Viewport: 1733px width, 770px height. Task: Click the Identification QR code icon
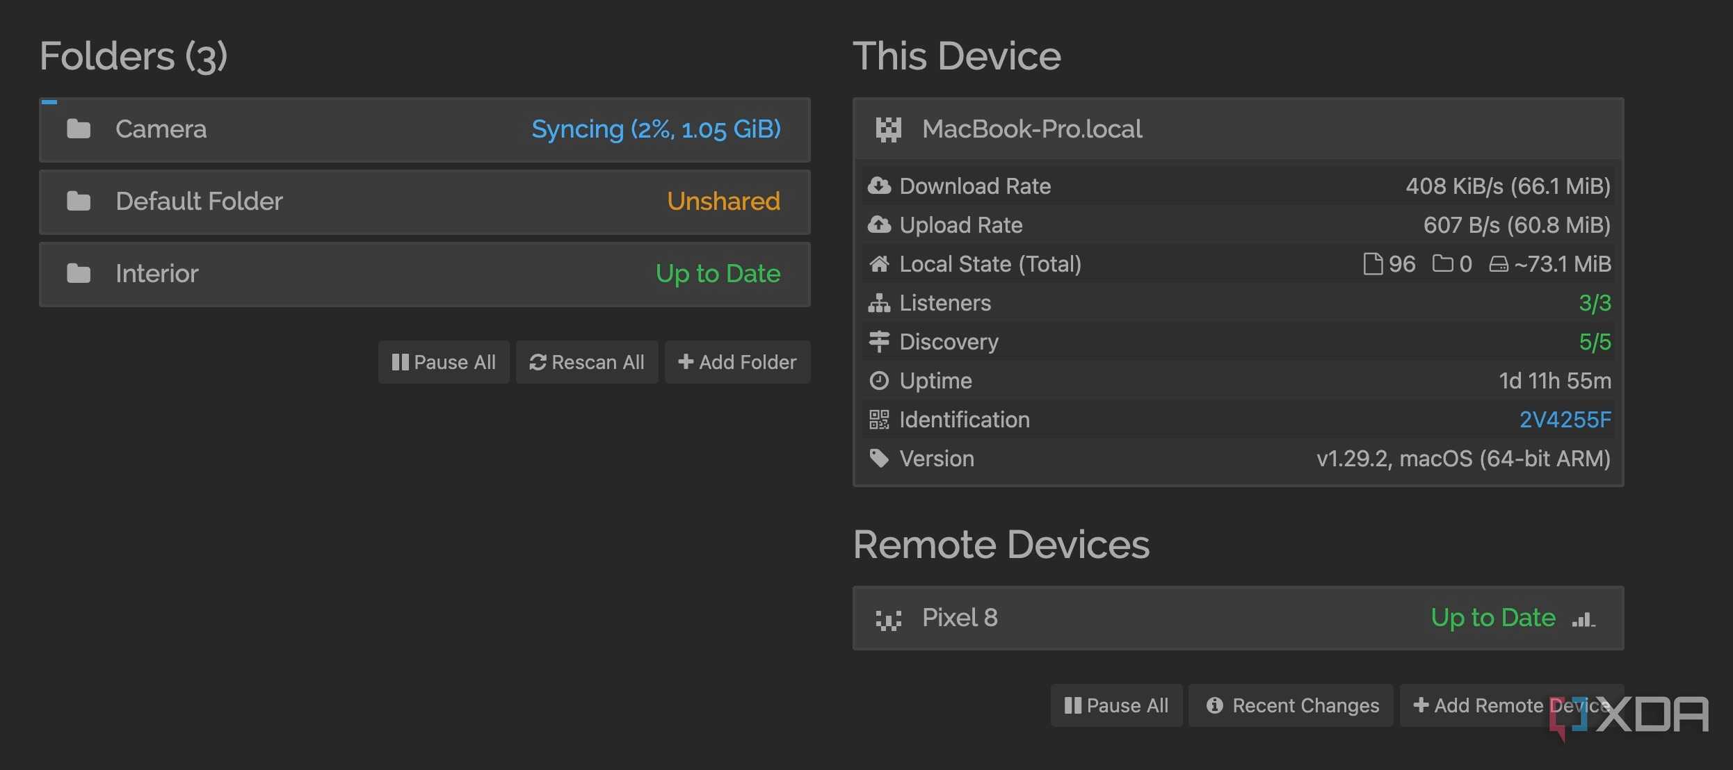[879, 419]
